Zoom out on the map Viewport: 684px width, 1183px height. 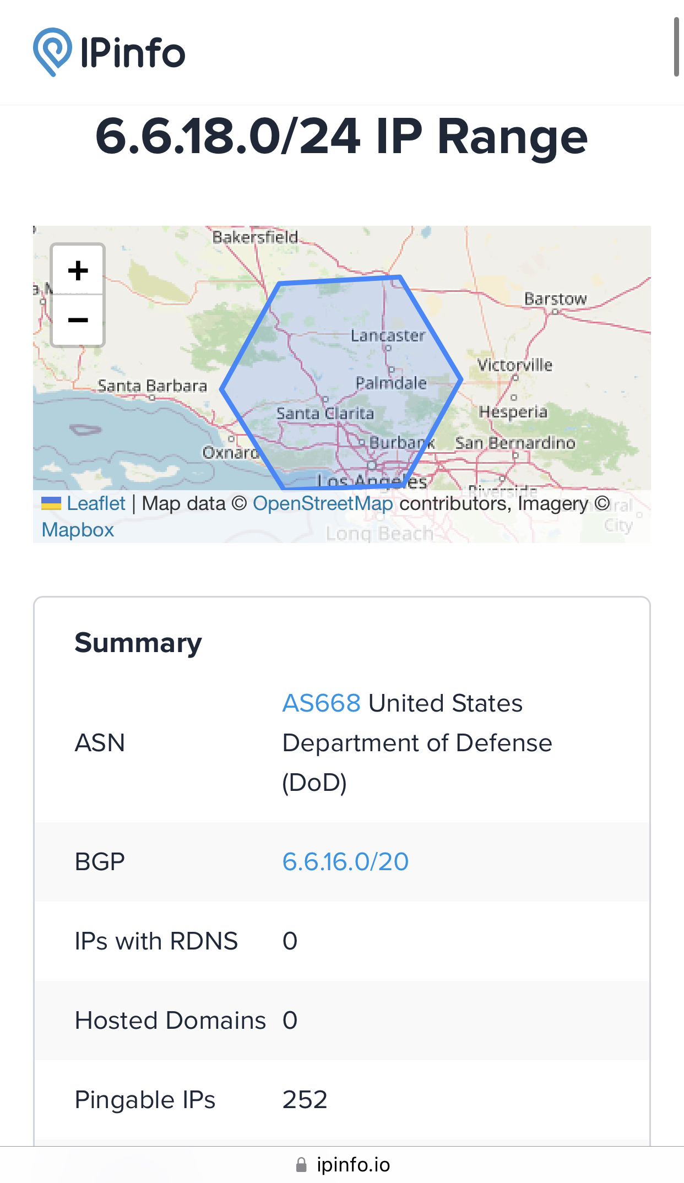point(78,320)
